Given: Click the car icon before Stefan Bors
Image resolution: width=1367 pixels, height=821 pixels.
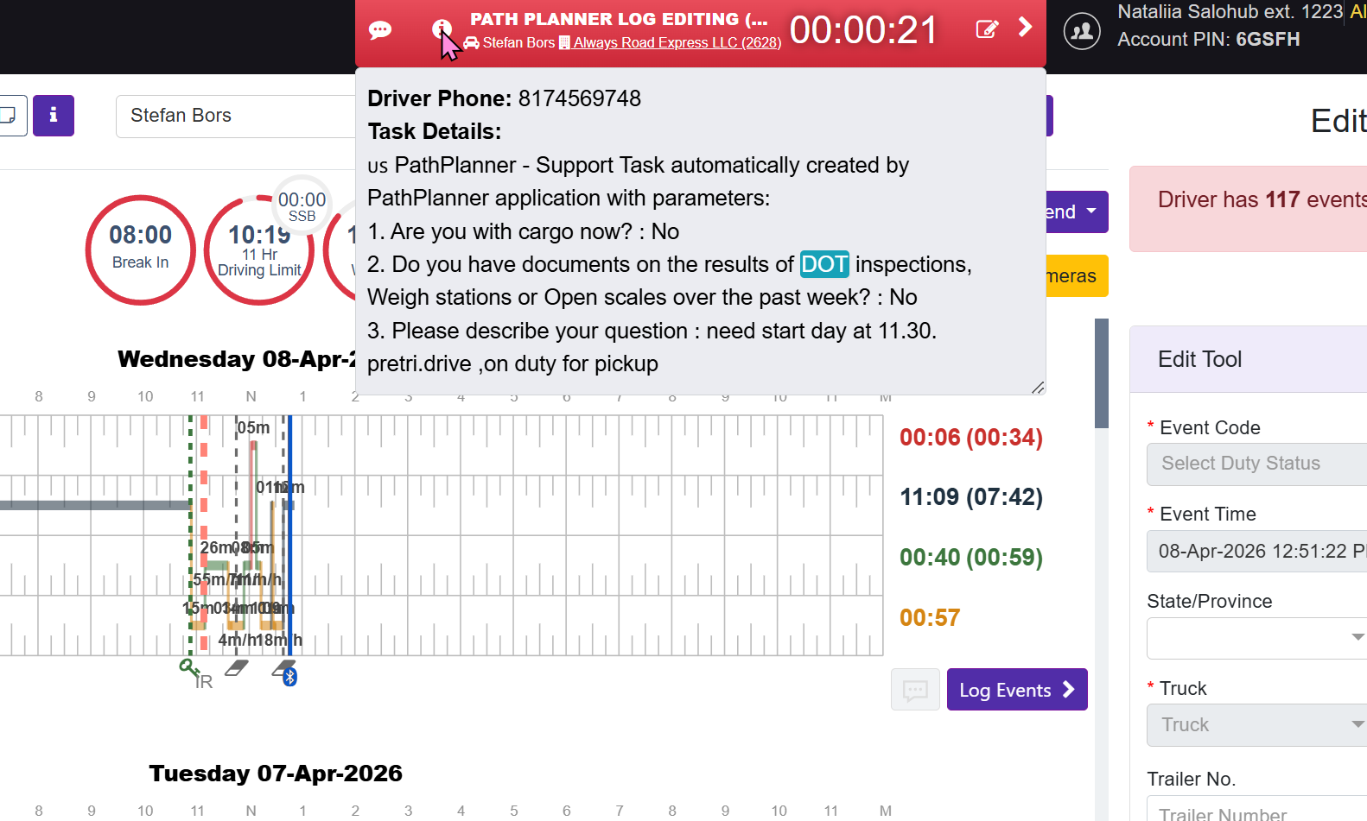Looking at the screenshot, I should pyautogui.click(x=471, y=43).
